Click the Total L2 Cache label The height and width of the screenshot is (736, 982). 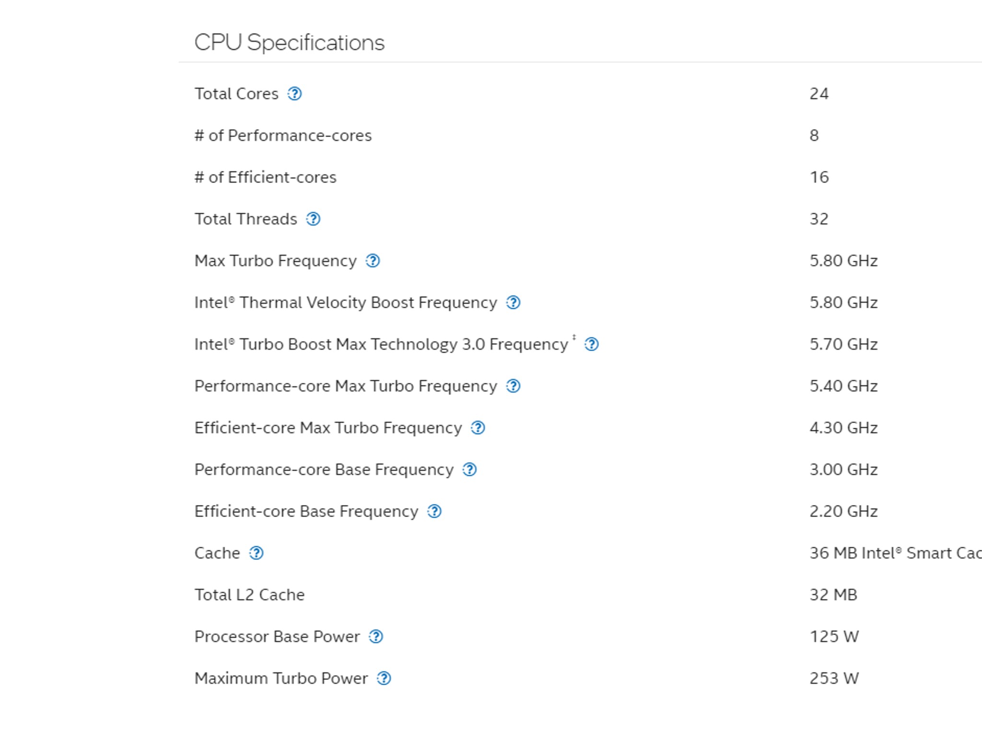pyautogui.click(x=249, y=595)
